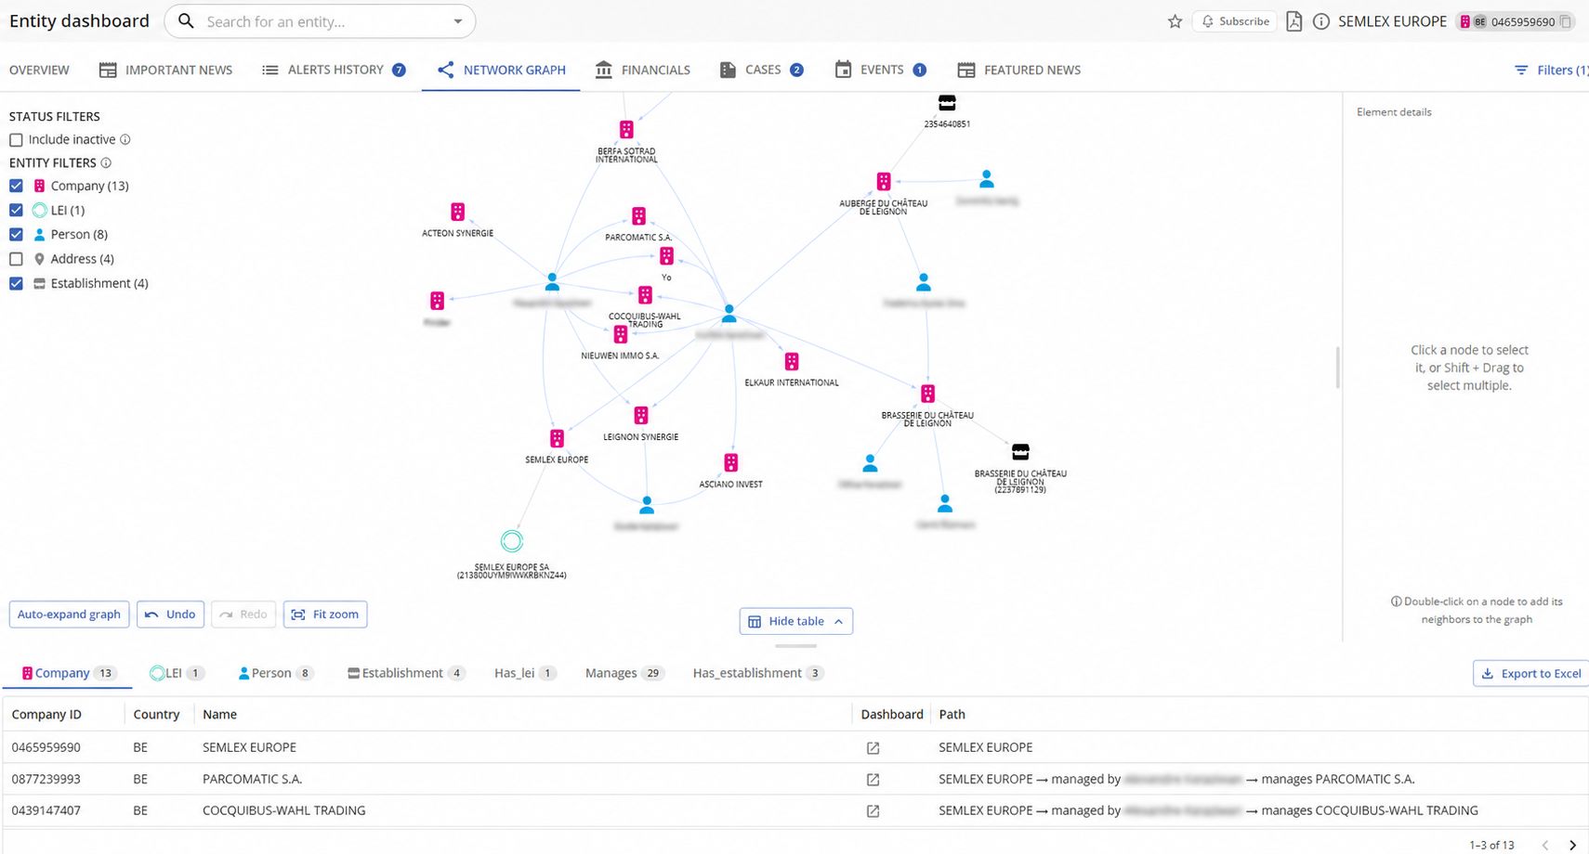This screenshot has height=854, width=1589.
Task: Click the favorite star icon
Action: (1175, 21)
